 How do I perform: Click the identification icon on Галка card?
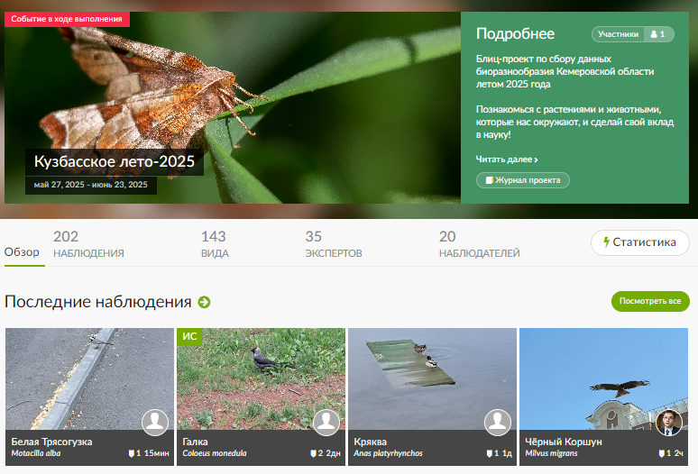(314, 453)
